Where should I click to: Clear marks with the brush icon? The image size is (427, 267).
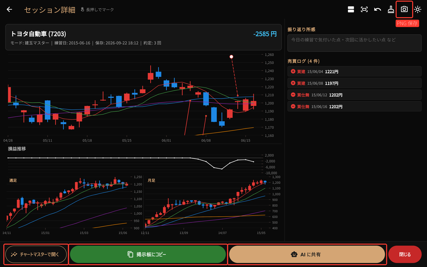[391, 10]
